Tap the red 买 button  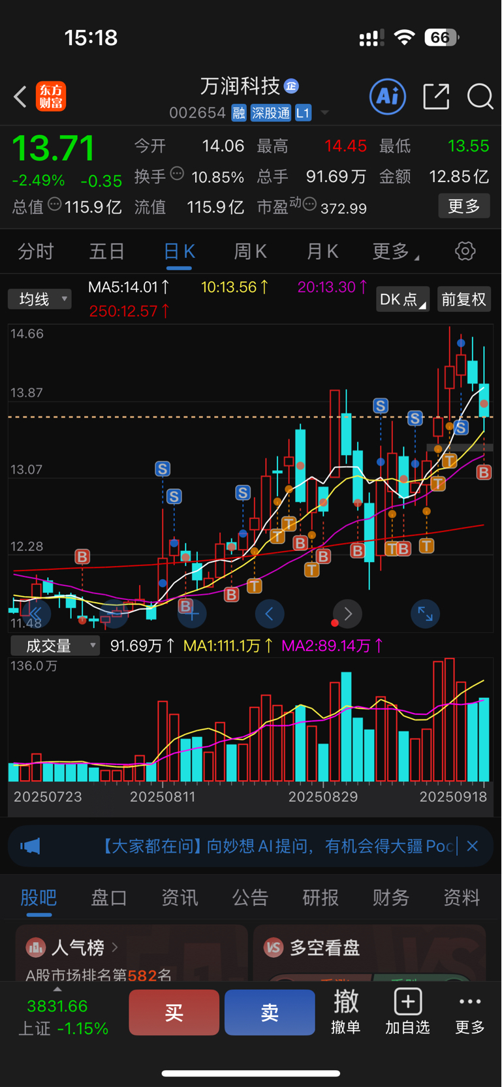coord(174,1013)
